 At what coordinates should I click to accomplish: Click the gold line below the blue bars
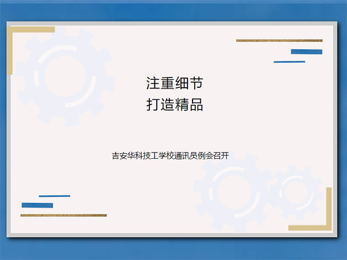click(64, 216)
